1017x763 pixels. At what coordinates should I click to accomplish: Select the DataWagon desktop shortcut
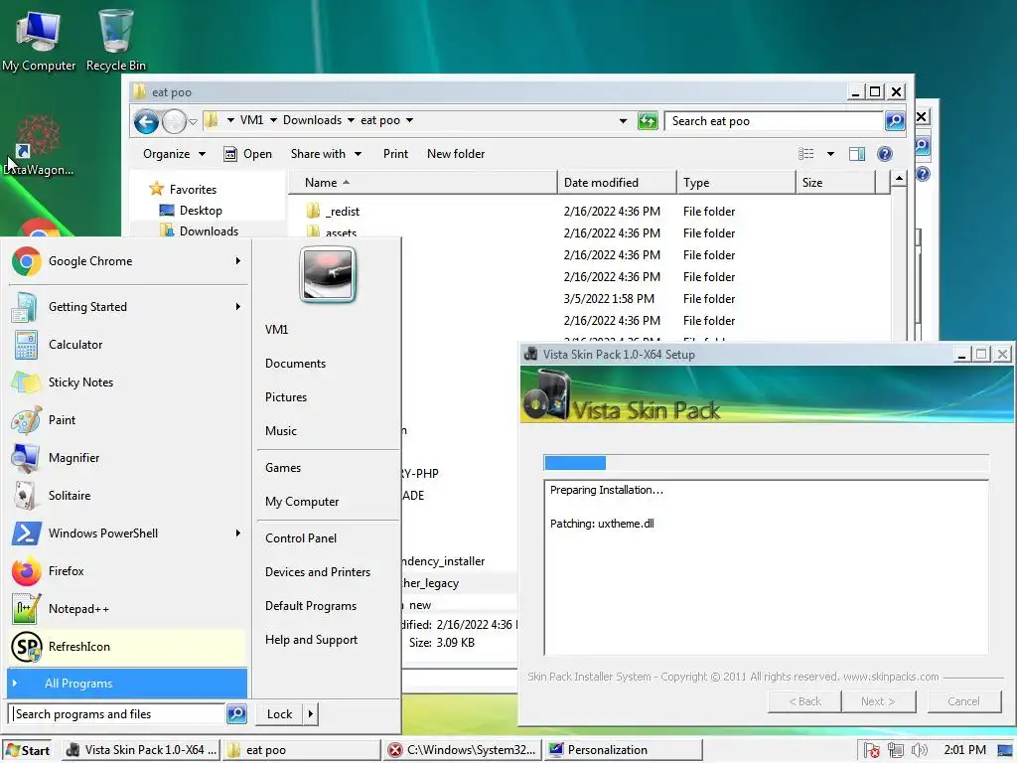39,146
